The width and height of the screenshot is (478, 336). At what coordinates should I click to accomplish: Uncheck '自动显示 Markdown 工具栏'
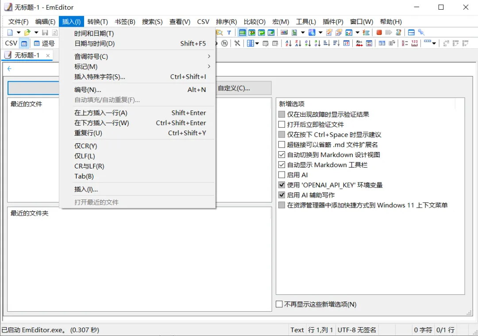281,165
